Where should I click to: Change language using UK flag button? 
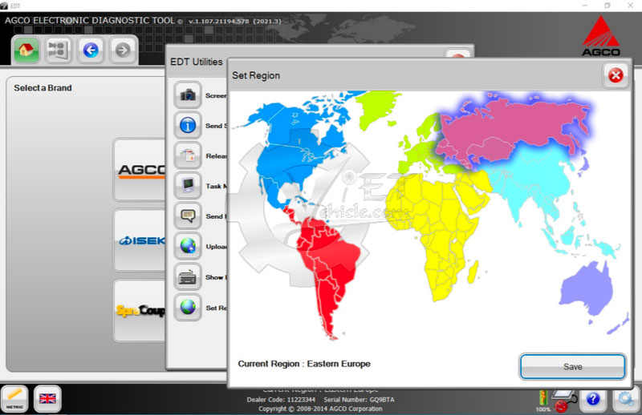(x=48, y=397)
